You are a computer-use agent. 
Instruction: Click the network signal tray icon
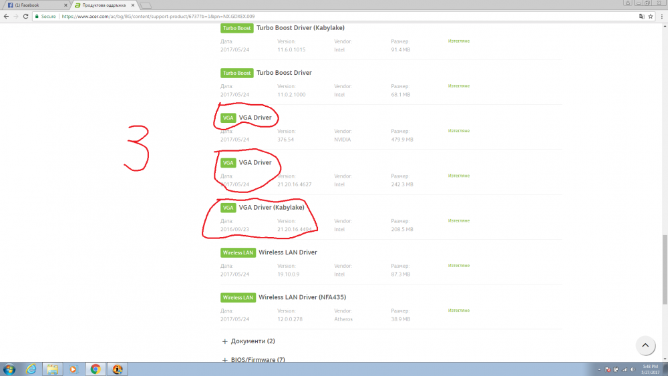coord(625,369)
